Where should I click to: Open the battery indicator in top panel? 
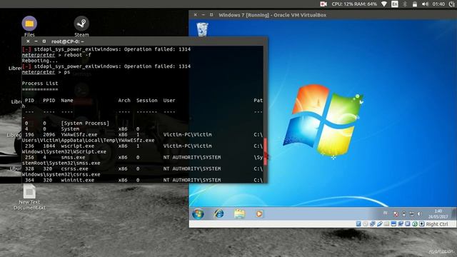pos(414,4)
